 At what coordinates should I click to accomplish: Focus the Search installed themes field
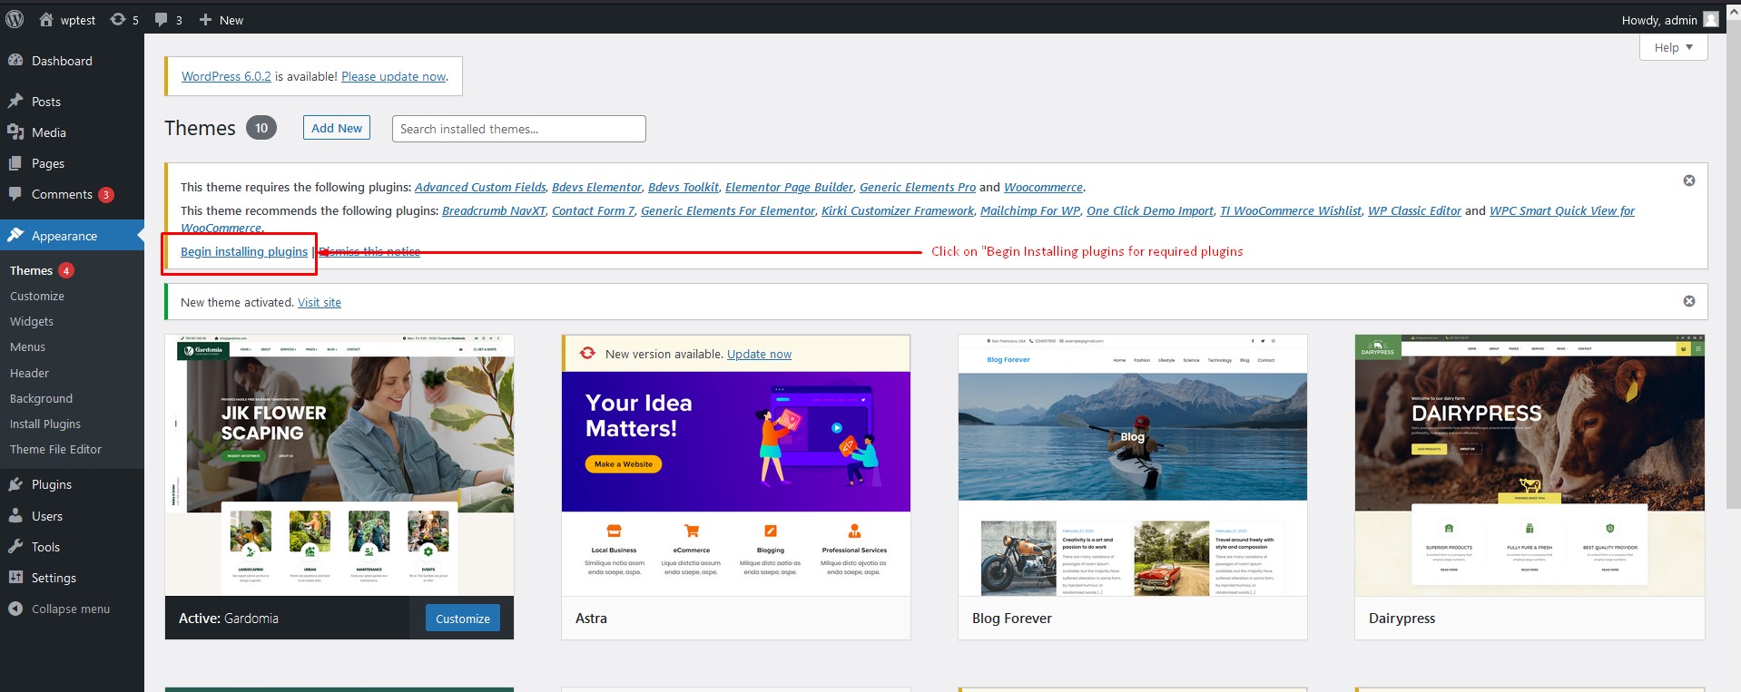click(518, 129)
